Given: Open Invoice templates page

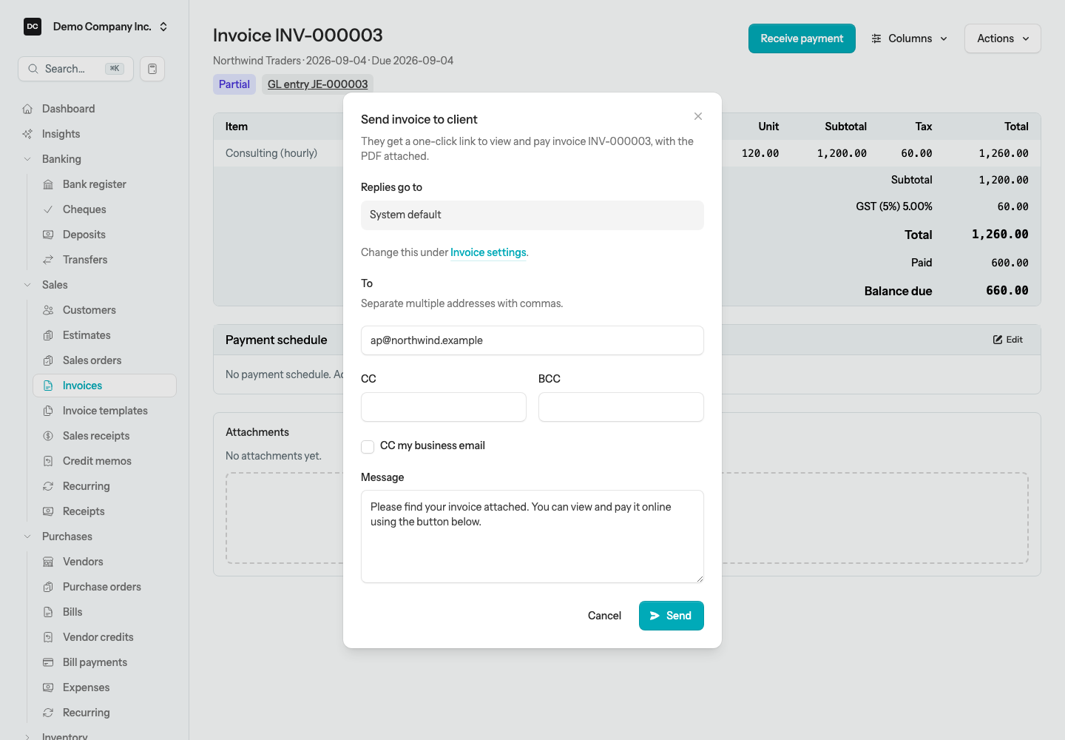Looking at the screenshot, I should (x=105, y=411).
